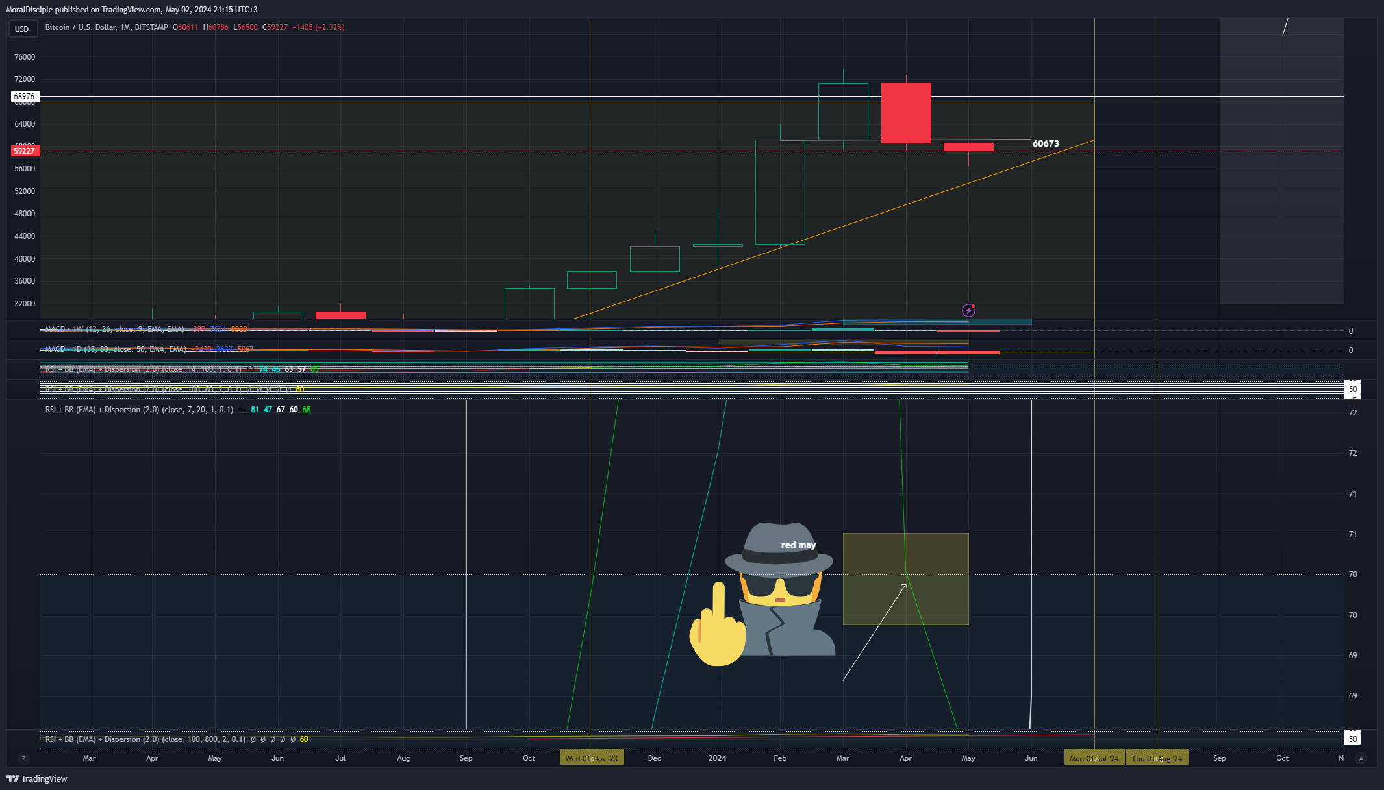Select the 68976 price label on axis
The height and width of the screenshot is (790, 1384).
pos(24,97)
